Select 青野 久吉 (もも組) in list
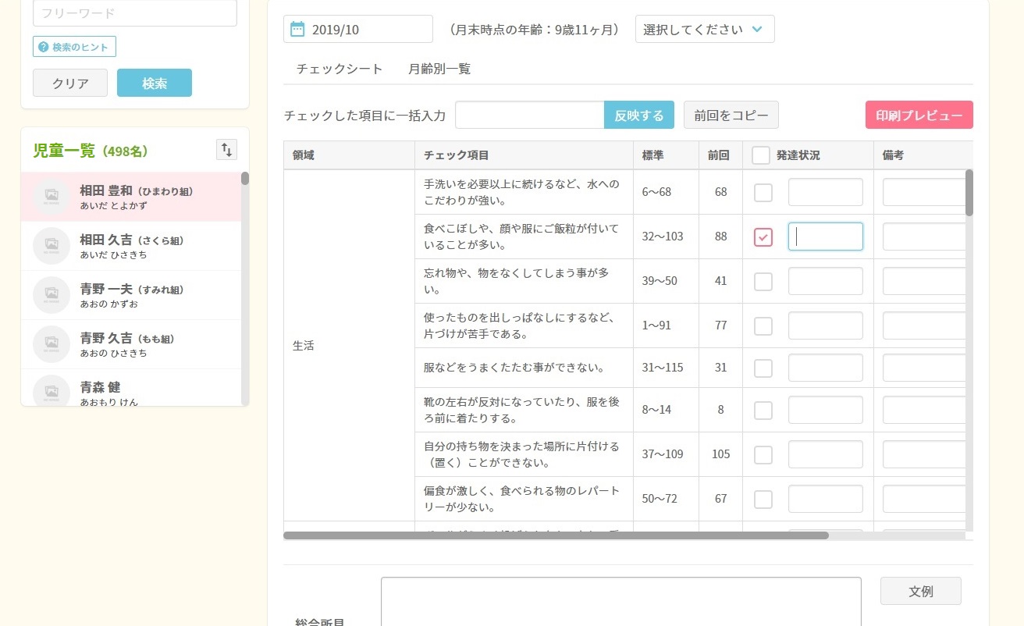Screen dimensions: 1024x626 130,344
